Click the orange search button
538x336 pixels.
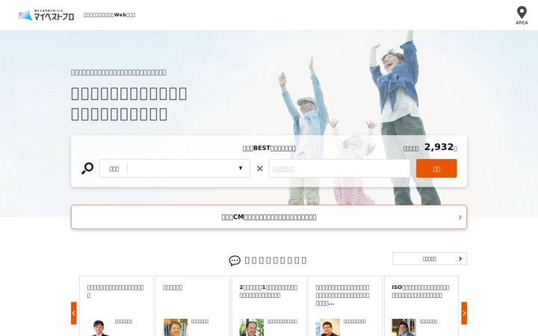tap(436, 168)
